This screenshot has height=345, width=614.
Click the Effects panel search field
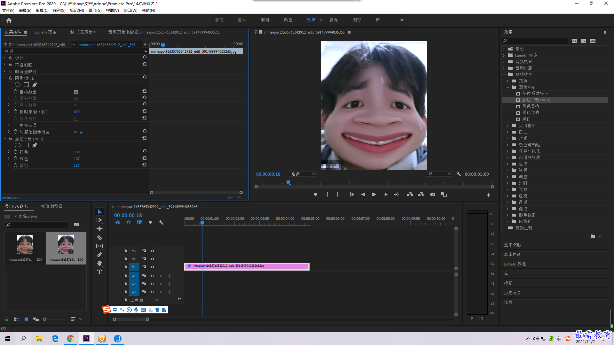[535, 41]
